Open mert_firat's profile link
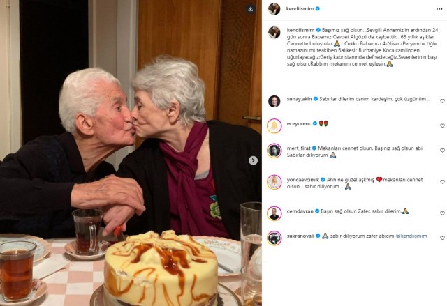Screen dimensions: 447x306 (x=298, y=148)
